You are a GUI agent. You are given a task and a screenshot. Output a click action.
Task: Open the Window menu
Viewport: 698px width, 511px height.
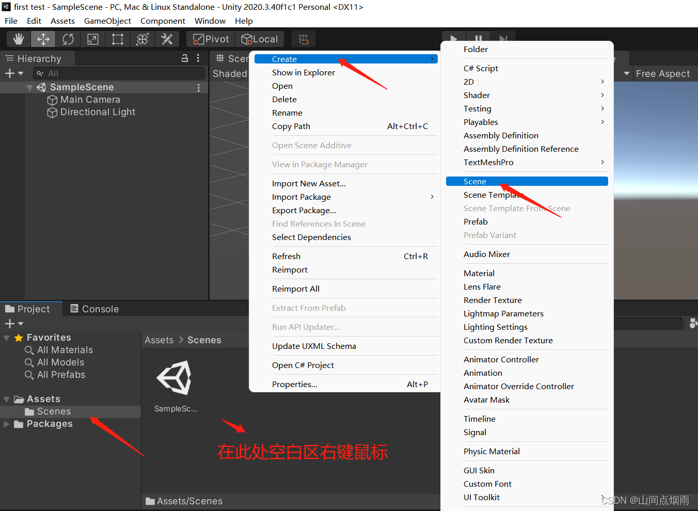(210, 21)
